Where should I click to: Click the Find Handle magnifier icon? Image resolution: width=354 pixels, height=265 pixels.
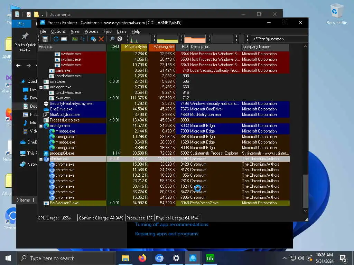click(112, 39)
